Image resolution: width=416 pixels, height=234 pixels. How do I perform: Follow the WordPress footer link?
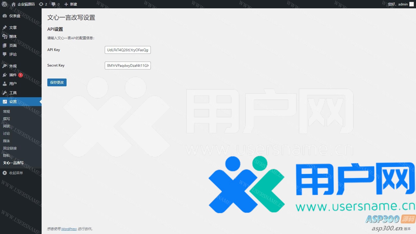[69, 229]
